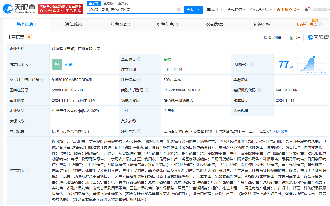Viewport: 330px width, 206px height.
Task: Expand the 合作通道 dropdown
Action: (236, 10)
